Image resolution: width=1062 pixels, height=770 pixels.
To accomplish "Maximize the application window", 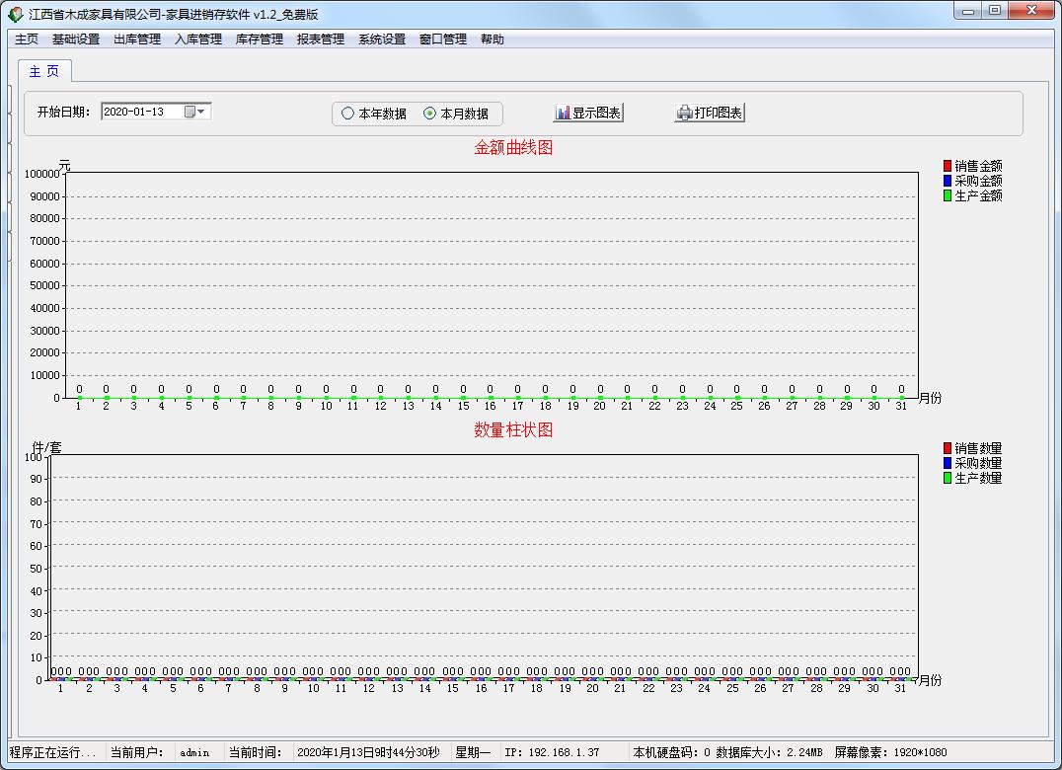I will pyautogui.click(x=995, y=11).
